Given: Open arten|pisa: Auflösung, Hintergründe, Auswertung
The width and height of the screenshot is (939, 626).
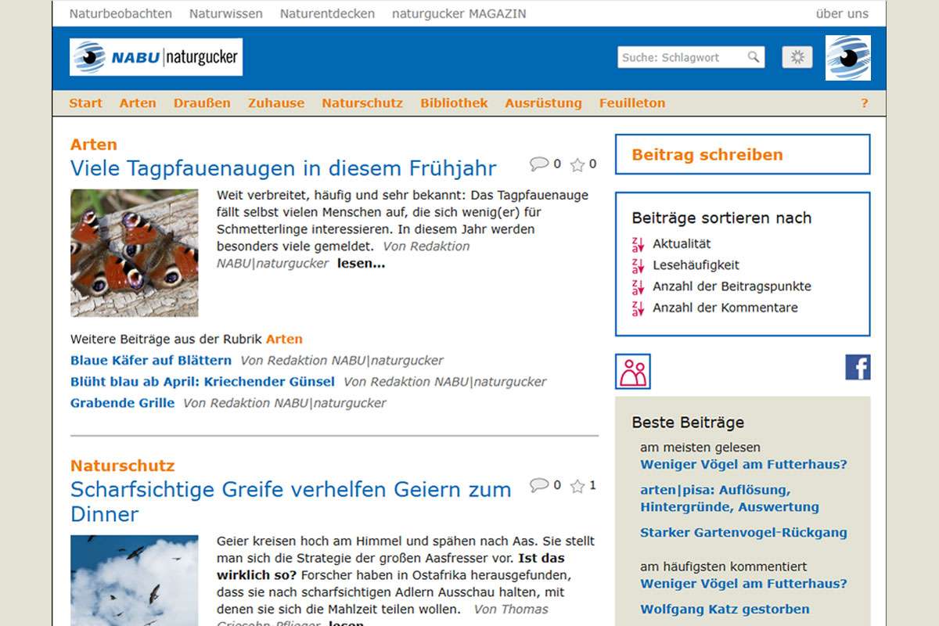Looking at the screenshot, I should point(729,498).
